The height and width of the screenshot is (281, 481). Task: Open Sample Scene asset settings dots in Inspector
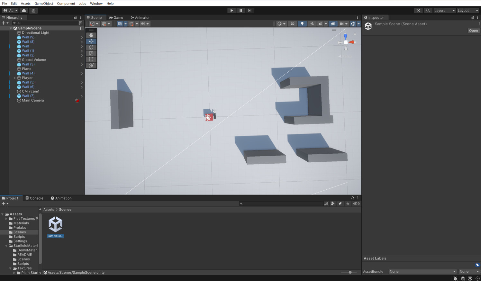point(479,24)
